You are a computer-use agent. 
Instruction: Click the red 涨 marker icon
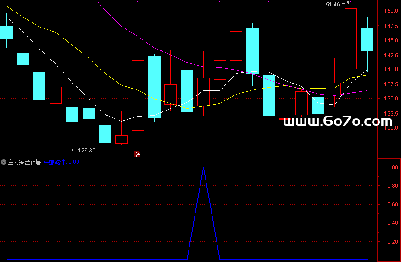tap(137, 154)
